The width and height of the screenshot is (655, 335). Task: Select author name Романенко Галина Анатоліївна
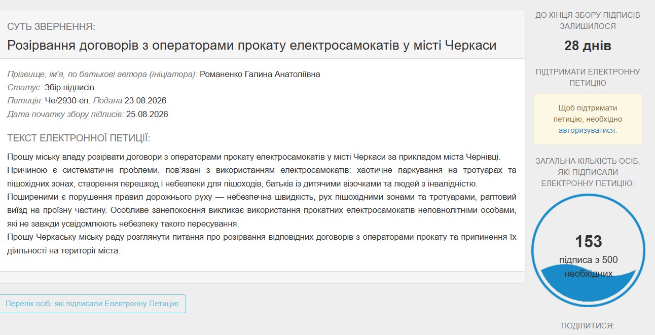point(260,74)
